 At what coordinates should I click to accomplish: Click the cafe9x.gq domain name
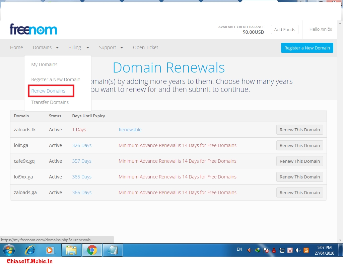click(24, 161)
